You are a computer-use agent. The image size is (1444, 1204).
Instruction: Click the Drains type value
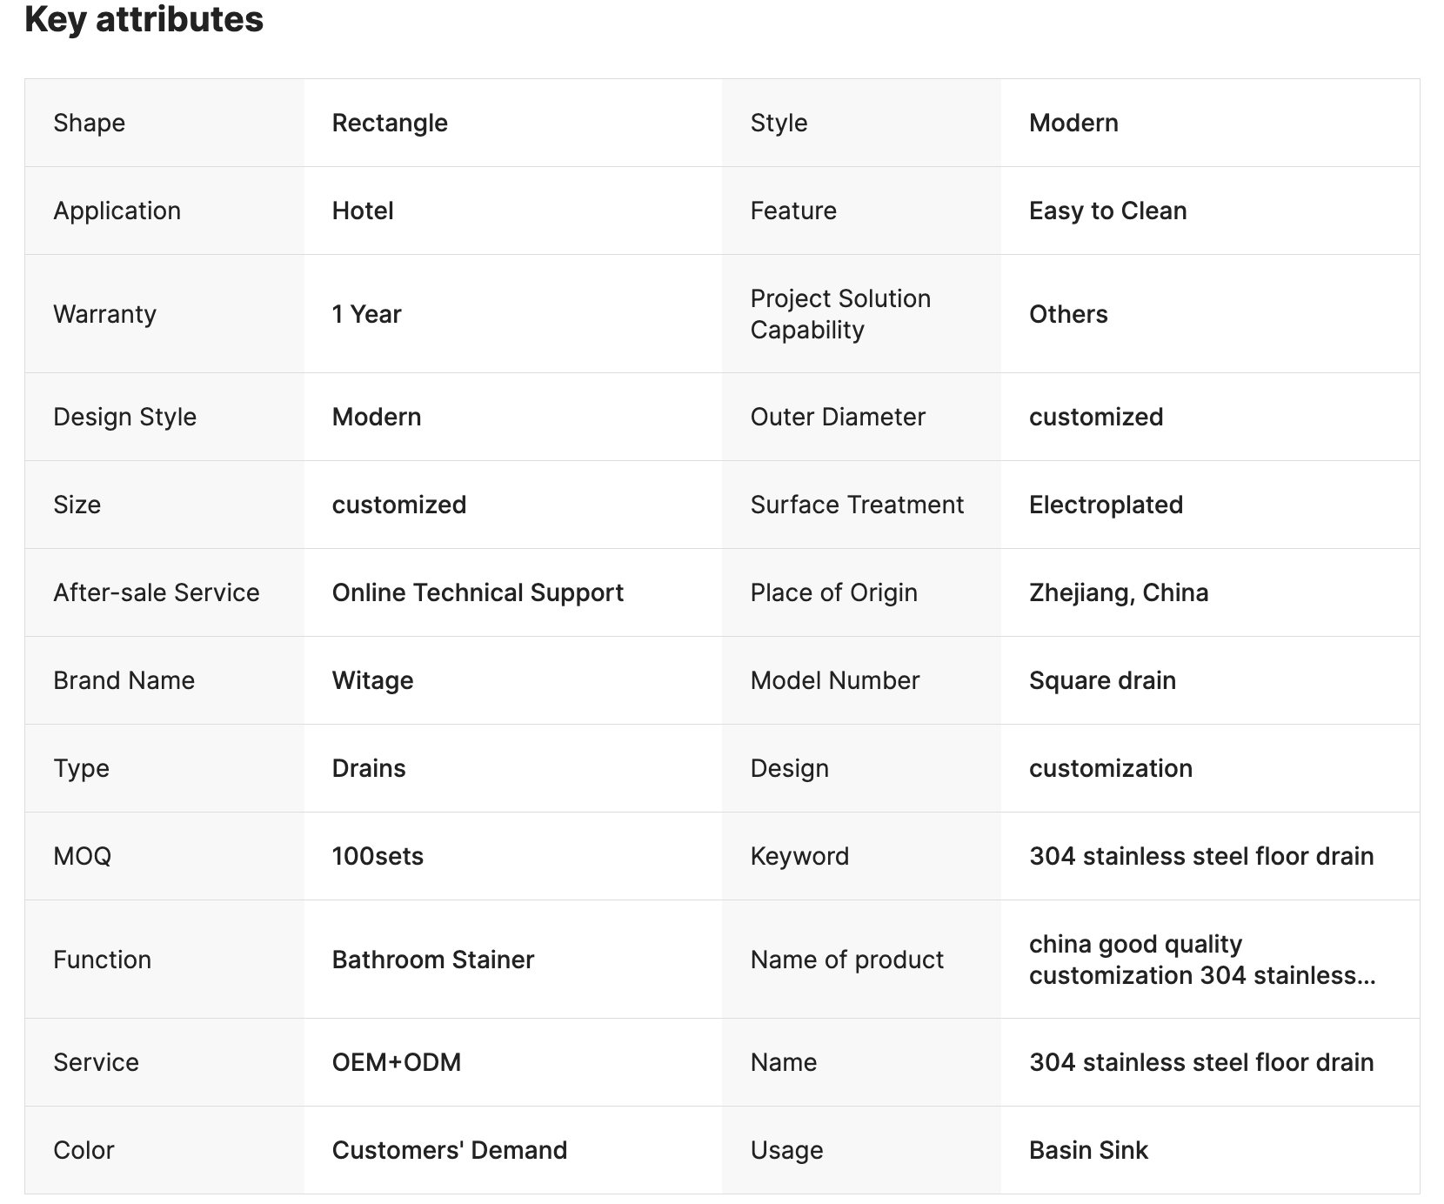click(x=369, y=768)
